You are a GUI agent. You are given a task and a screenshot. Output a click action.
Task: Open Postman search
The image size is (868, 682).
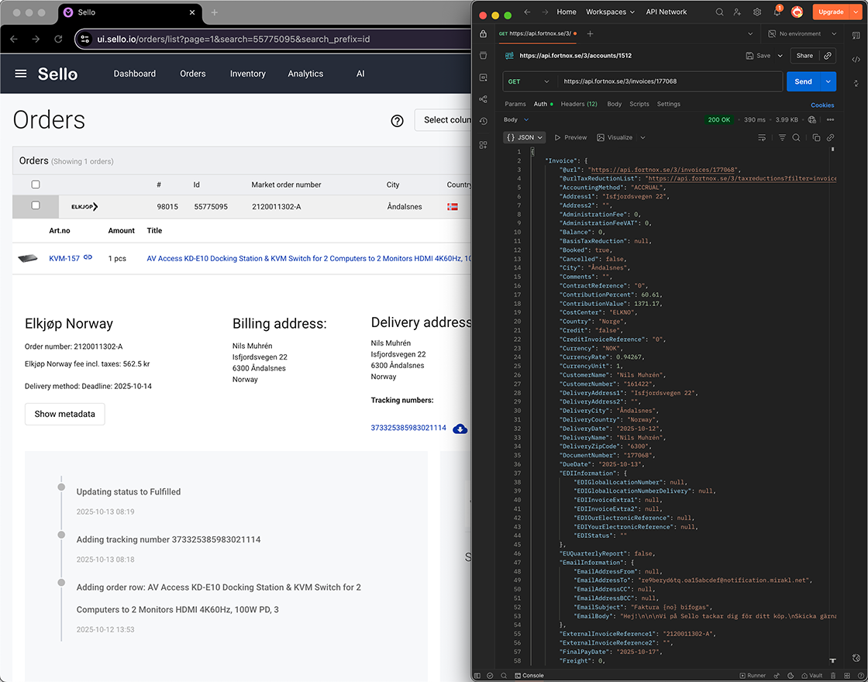pos(720,12)
